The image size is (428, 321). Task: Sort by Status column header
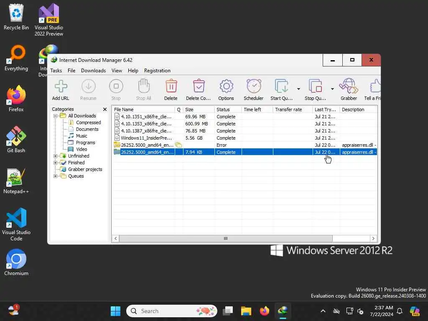click(228, 110)
